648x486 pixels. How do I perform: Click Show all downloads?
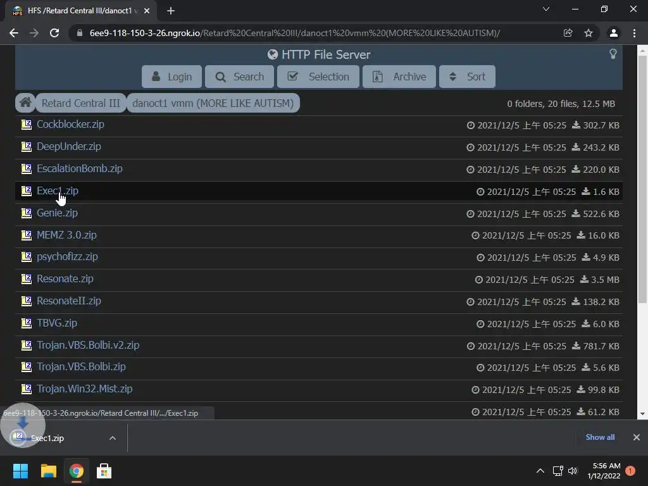pyautogui.click(x=600, y=437)
